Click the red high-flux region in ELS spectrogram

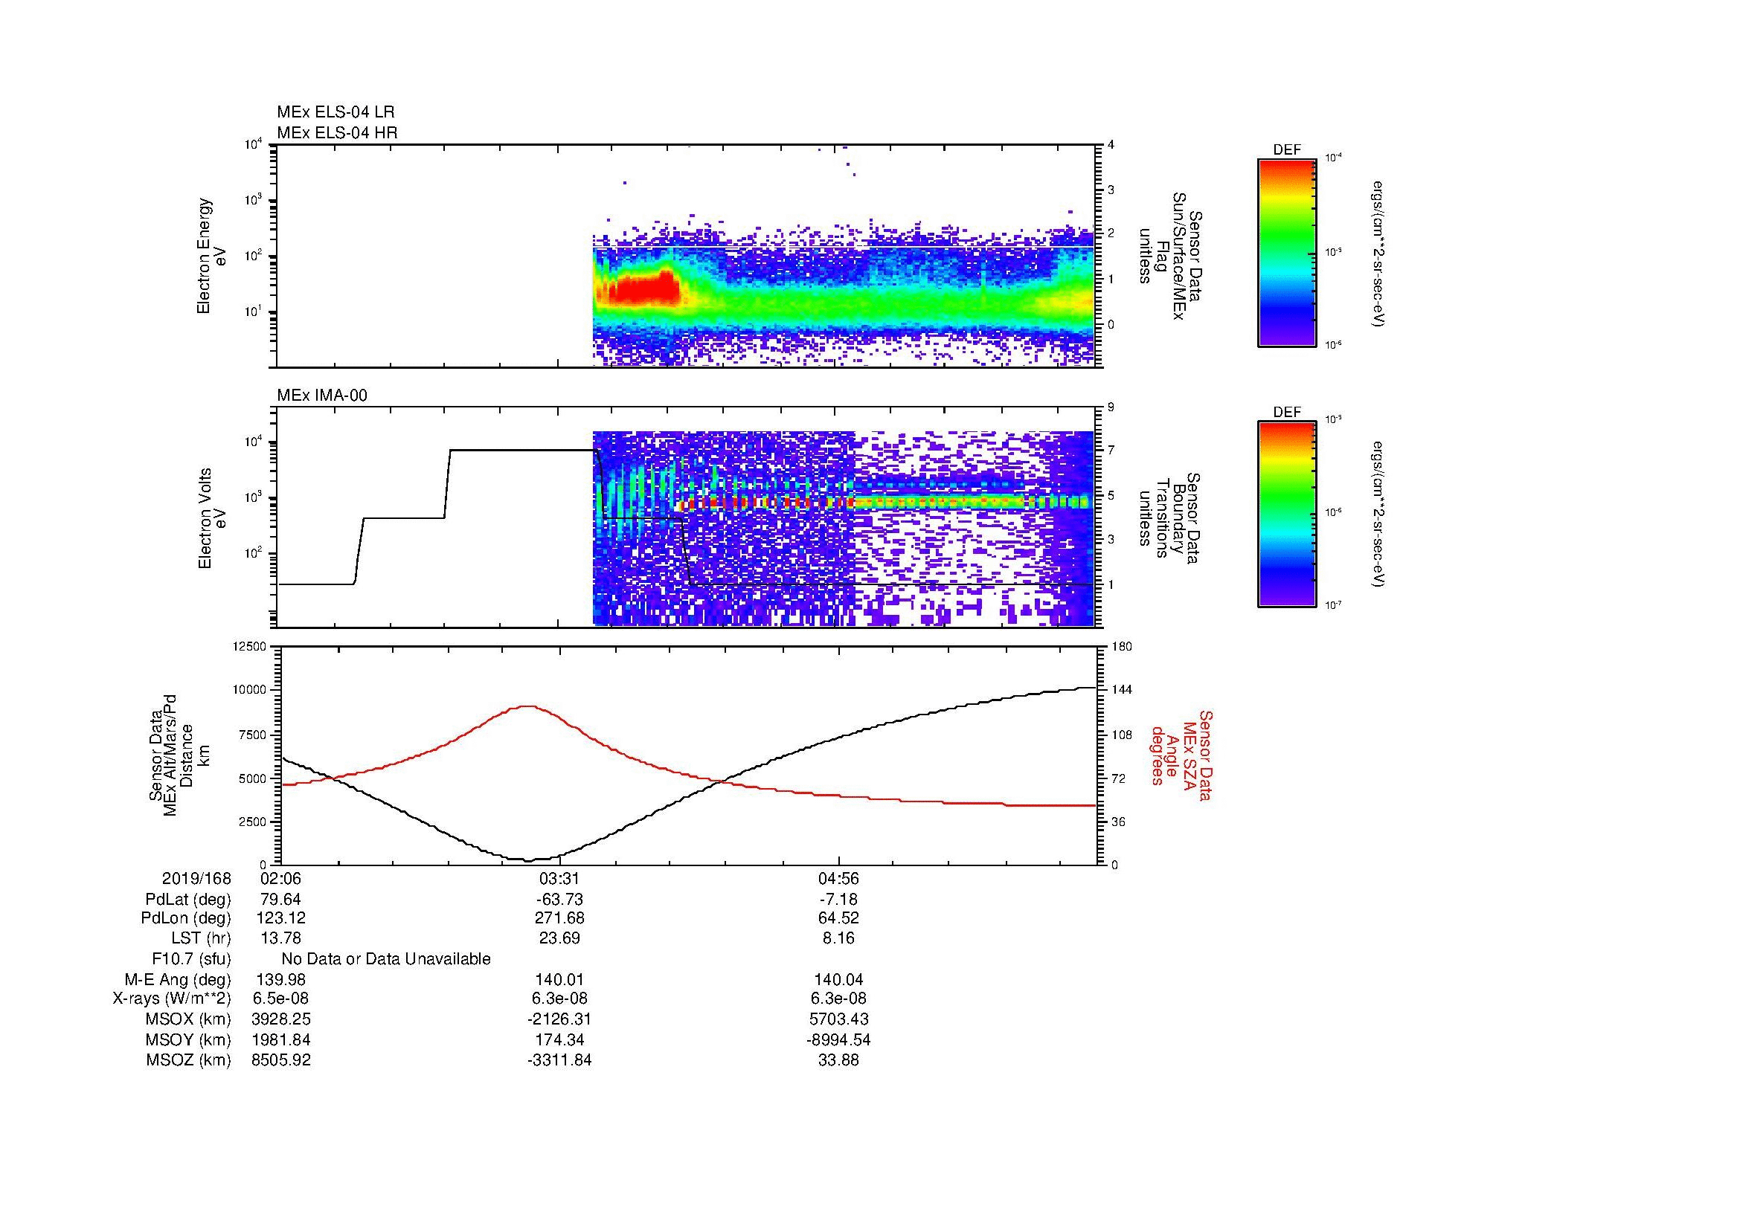643,288
